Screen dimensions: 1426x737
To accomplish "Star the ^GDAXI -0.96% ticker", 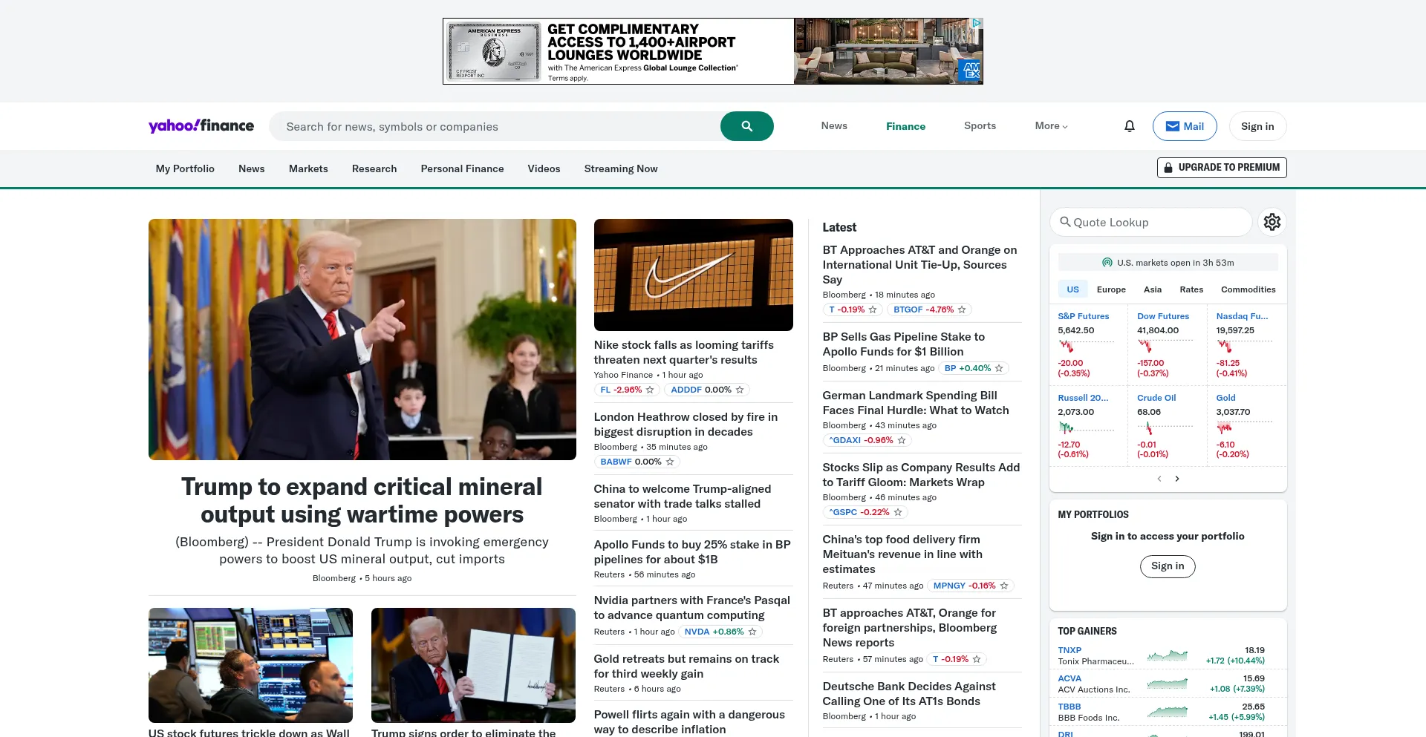I will 902,440.
